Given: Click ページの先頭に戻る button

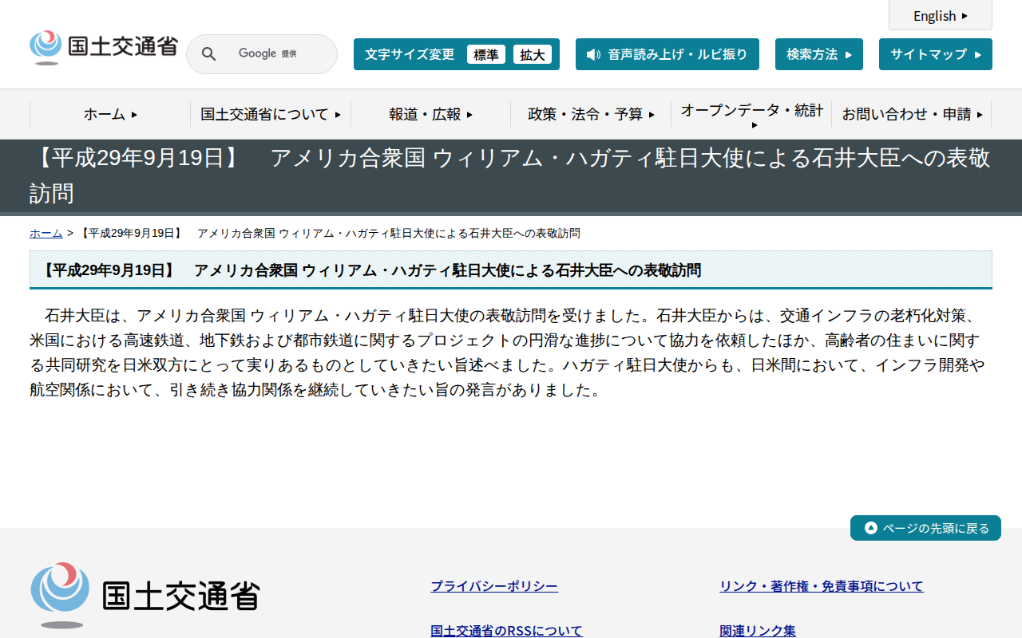Looking at the screenshot, I should point(925,528).
